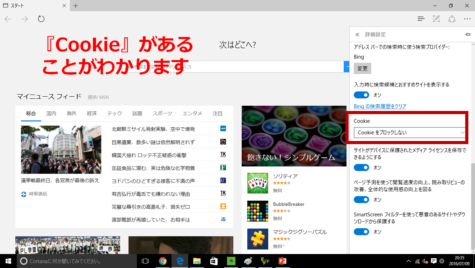The image size is (475, 268).
Task: Close the スタート tab
Action: (64, 6)
